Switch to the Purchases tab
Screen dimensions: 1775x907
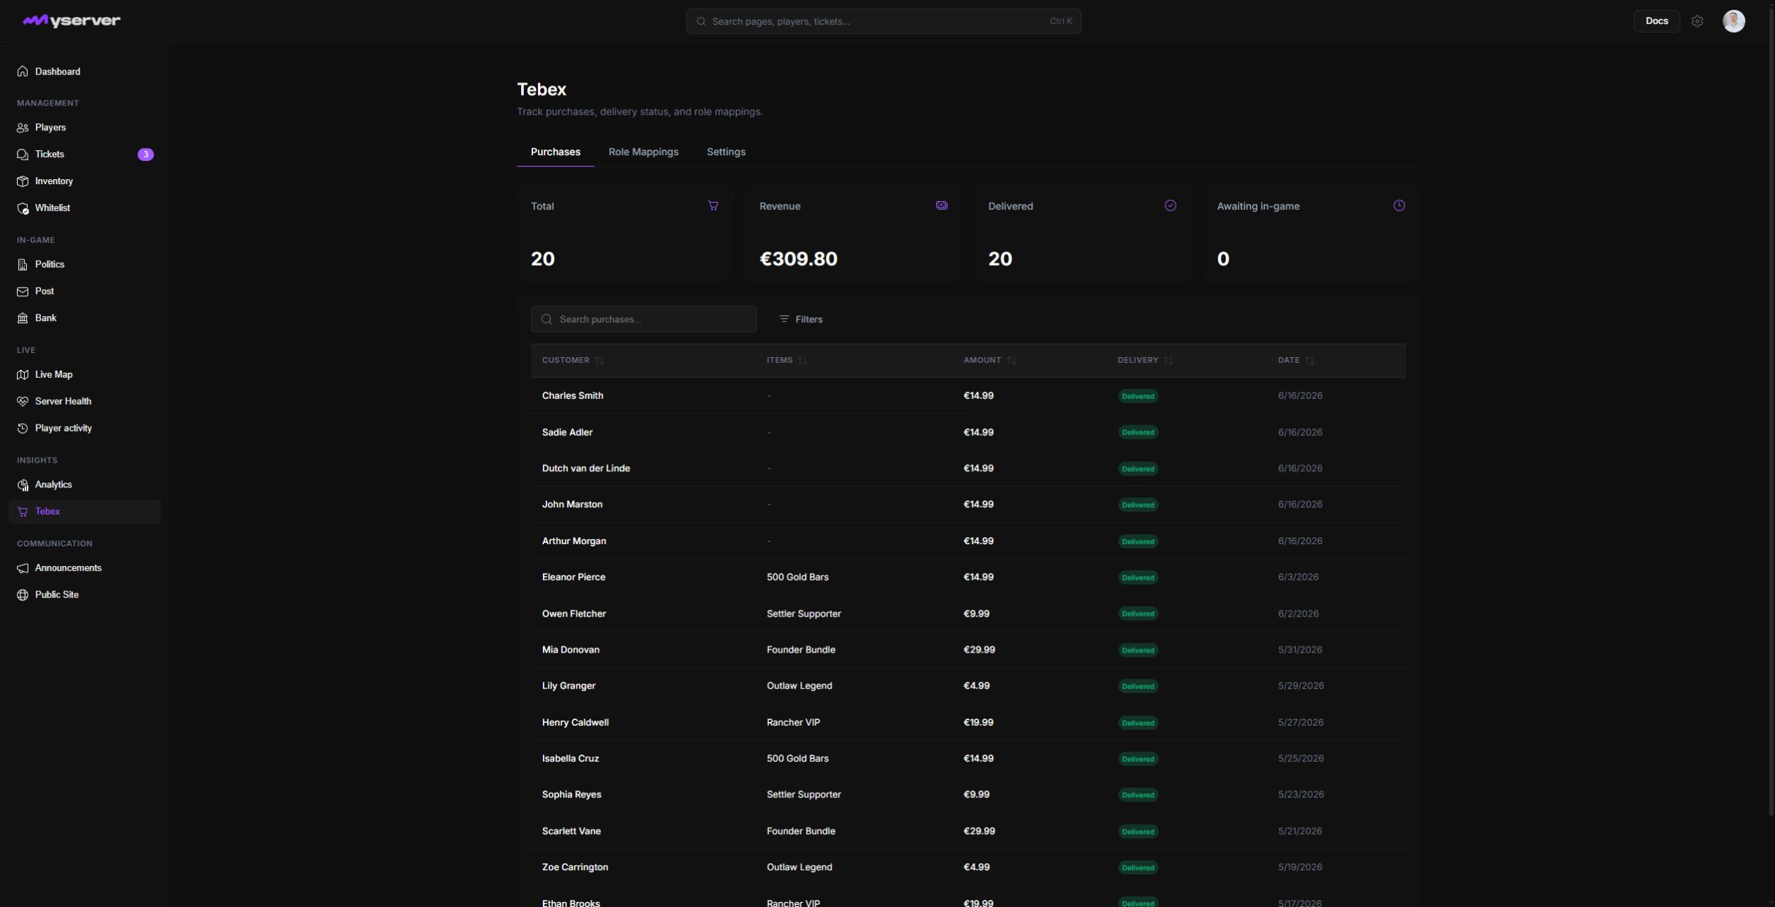point(555,152)
